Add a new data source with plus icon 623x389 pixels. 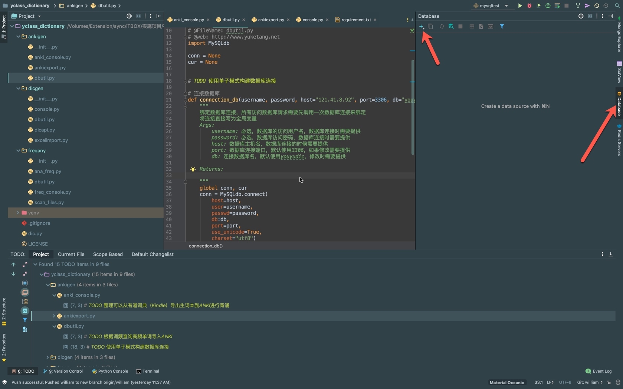coord(421,27)
